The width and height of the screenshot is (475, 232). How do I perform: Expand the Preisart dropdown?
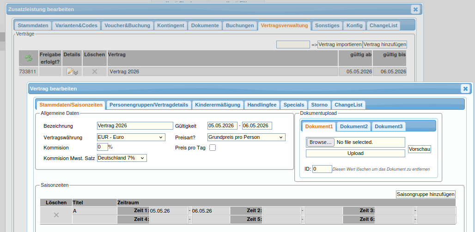point(246,137)
